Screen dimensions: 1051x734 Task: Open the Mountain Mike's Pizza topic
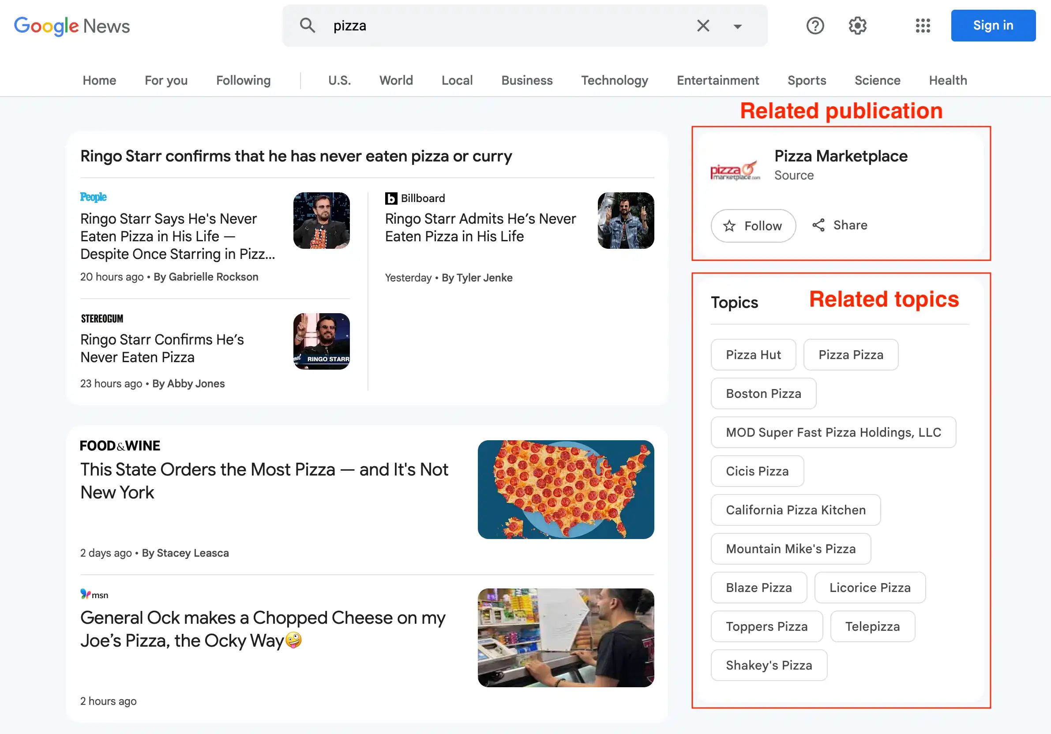pyautogui.click(x=791, y=549)
